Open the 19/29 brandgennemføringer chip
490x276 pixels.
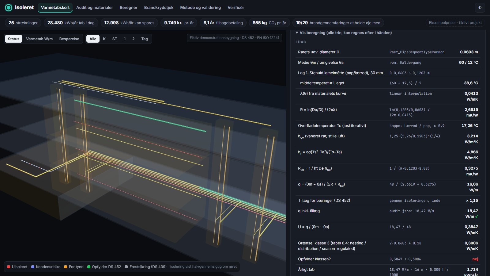tap(338, 23)
